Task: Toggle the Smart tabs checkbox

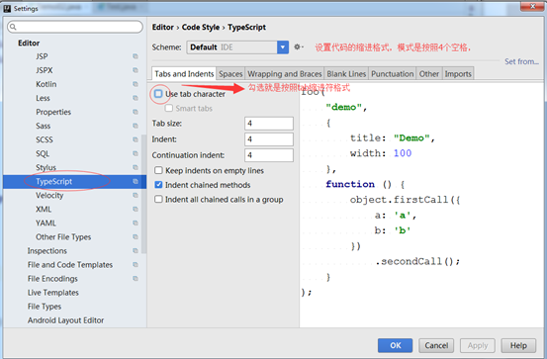Action: (169, 108)
